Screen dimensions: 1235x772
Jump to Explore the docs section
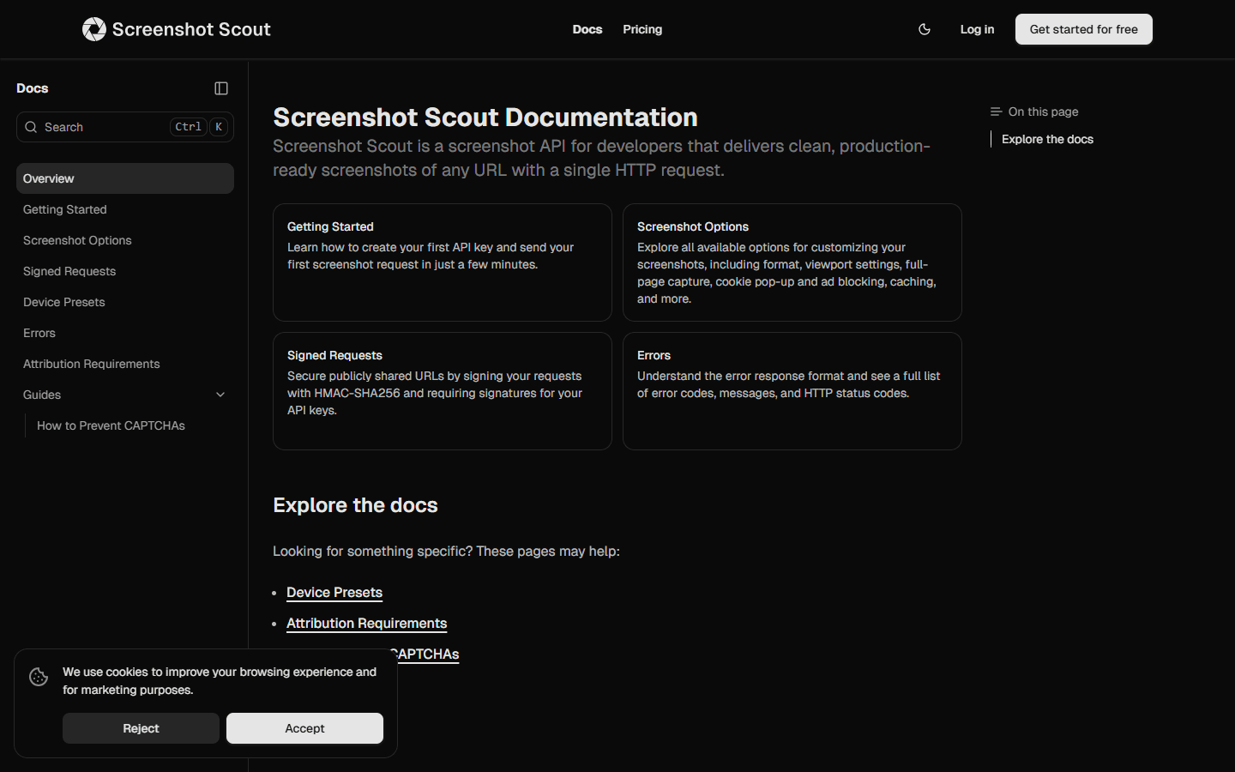[1047, 139]
